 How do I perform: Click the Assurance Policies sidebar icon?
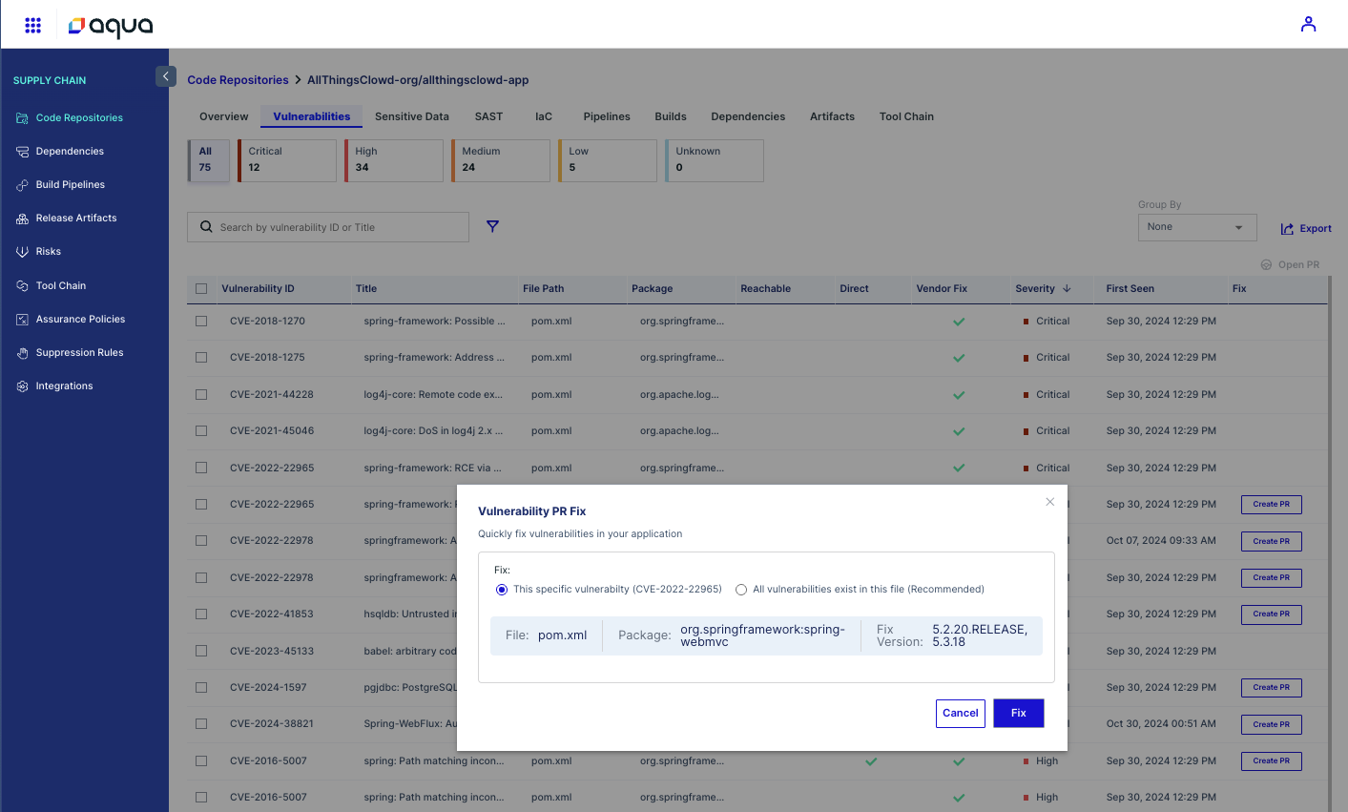coord(22,320)
